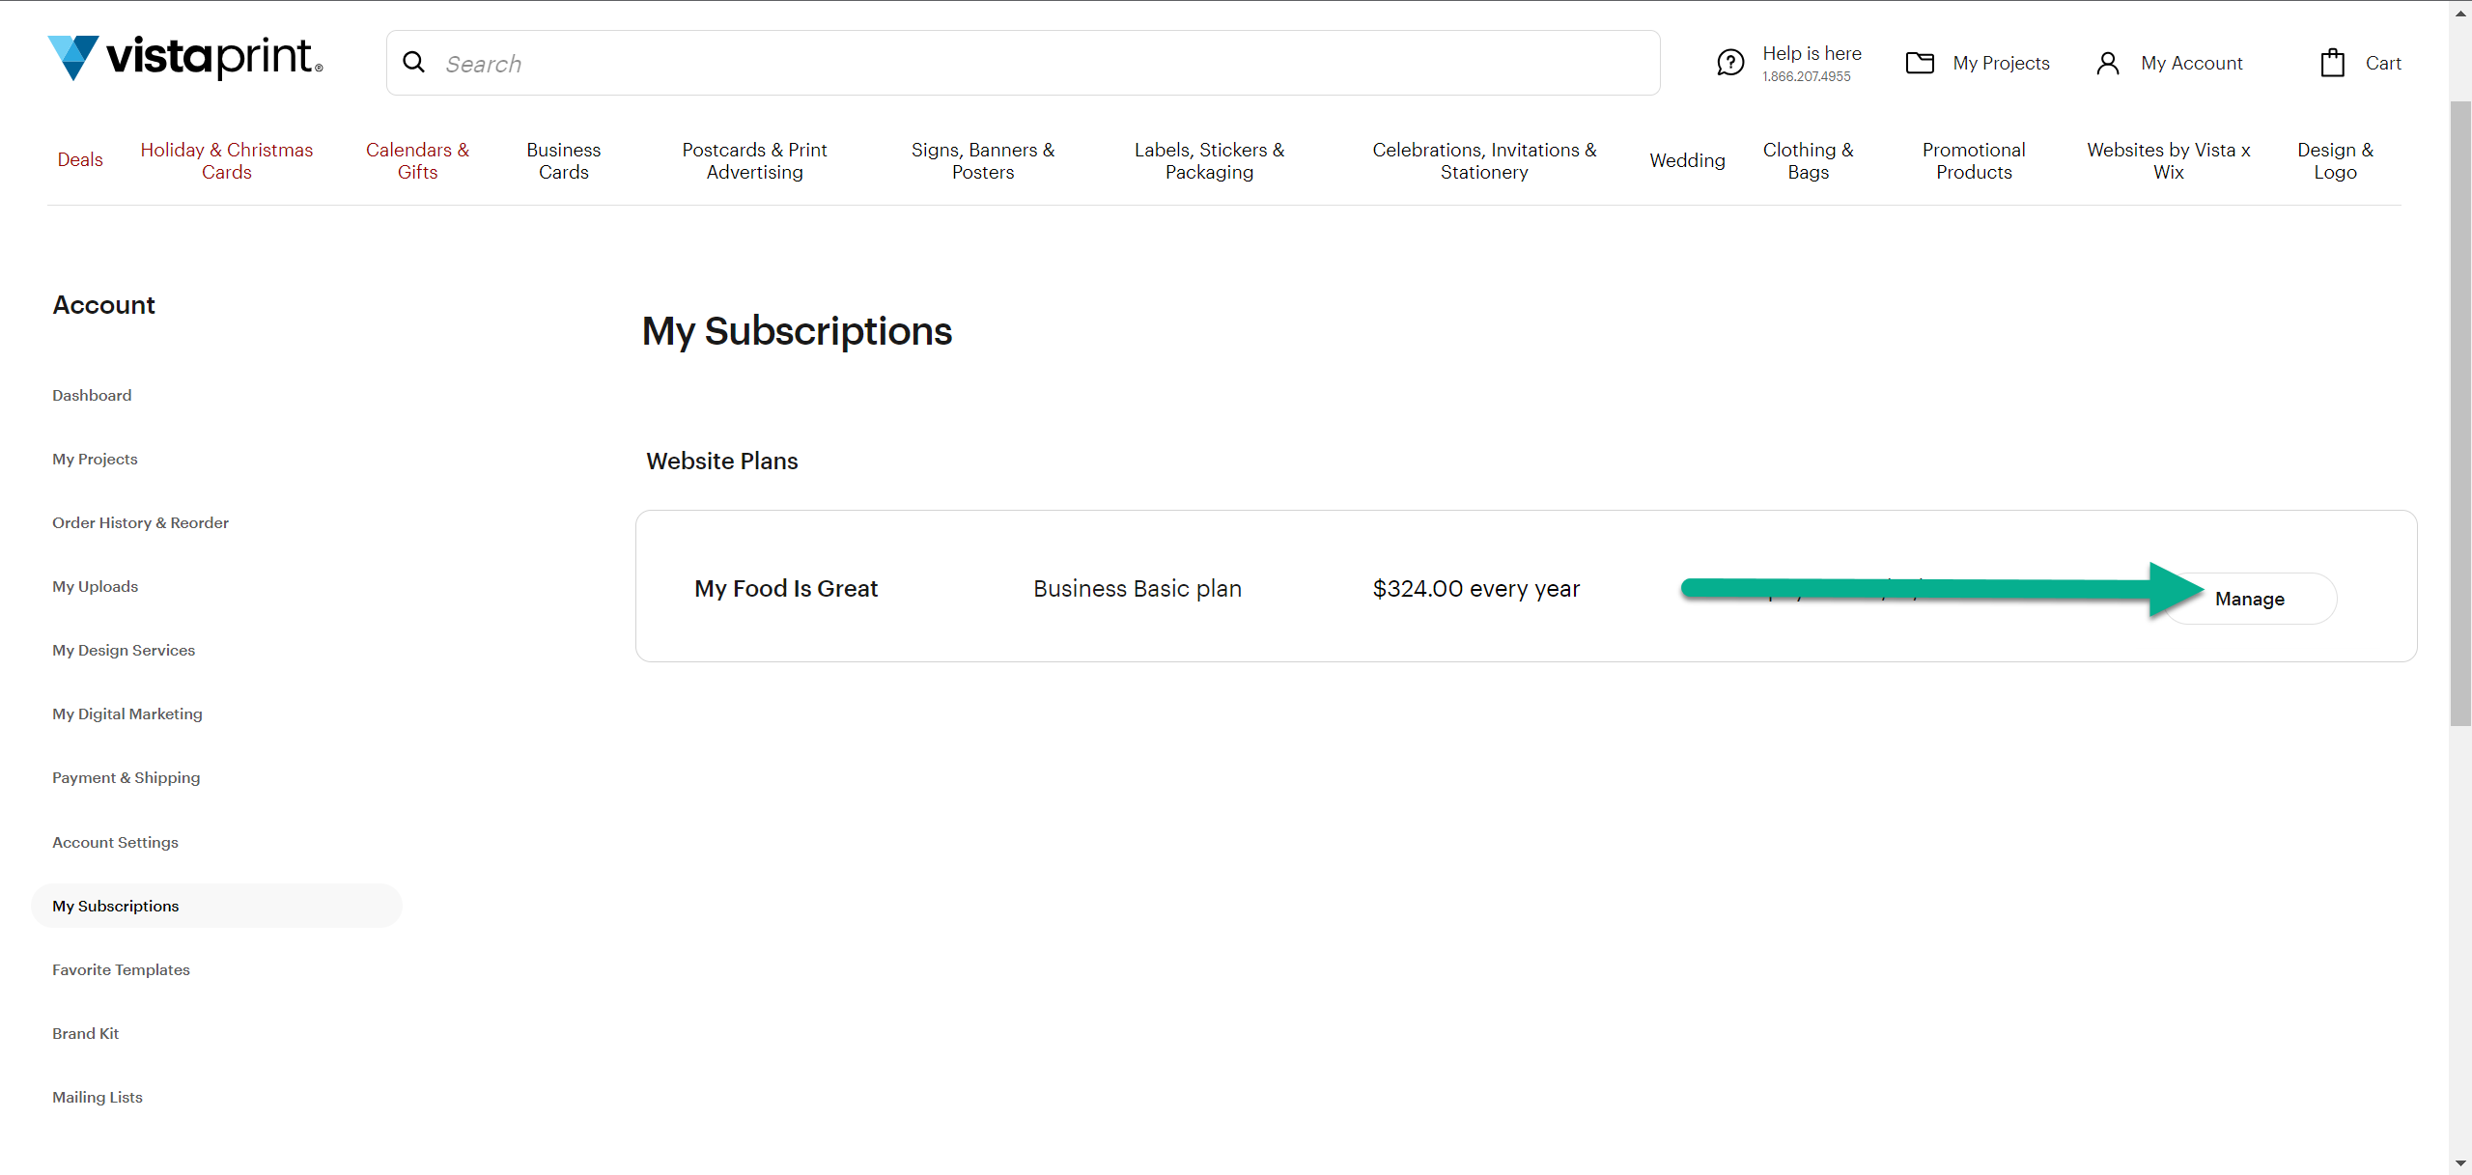
Task: Open Mailing Lists
Action: coord(98,1097)
